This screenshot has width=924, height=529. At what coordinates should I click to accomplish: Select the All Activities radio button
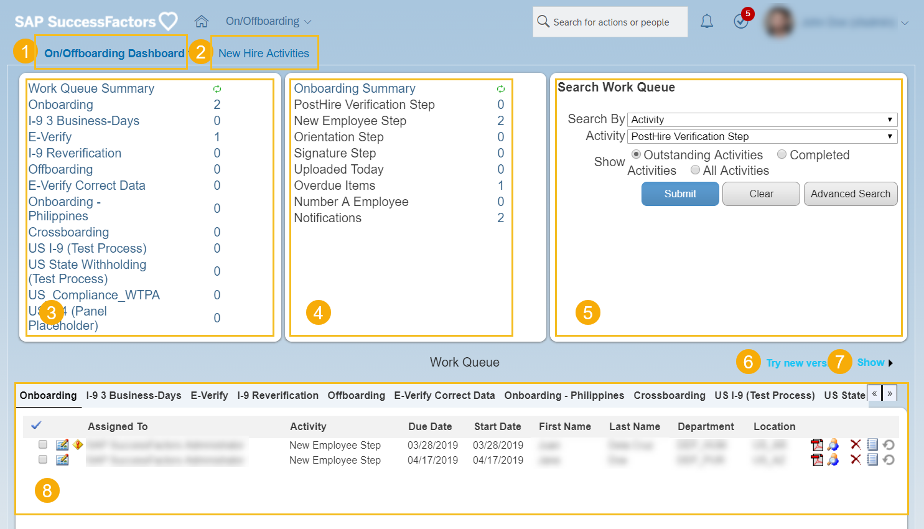696,170
